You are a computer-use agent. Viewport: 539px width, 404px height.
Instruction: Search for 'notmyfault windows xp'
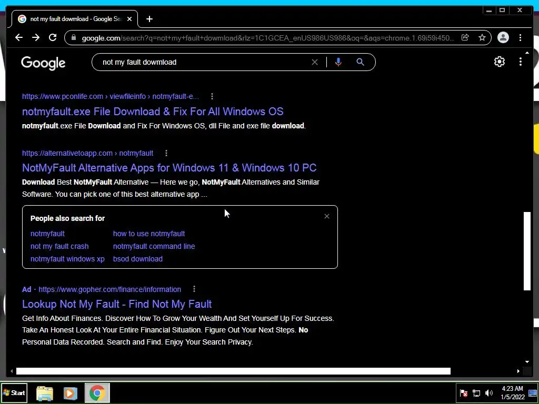(x=67, y=259)
